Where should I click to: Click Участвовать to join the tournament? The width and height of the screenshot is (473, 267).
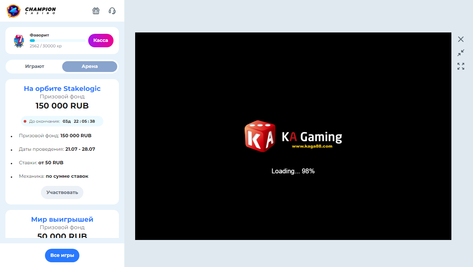click(x=62, y=192)
